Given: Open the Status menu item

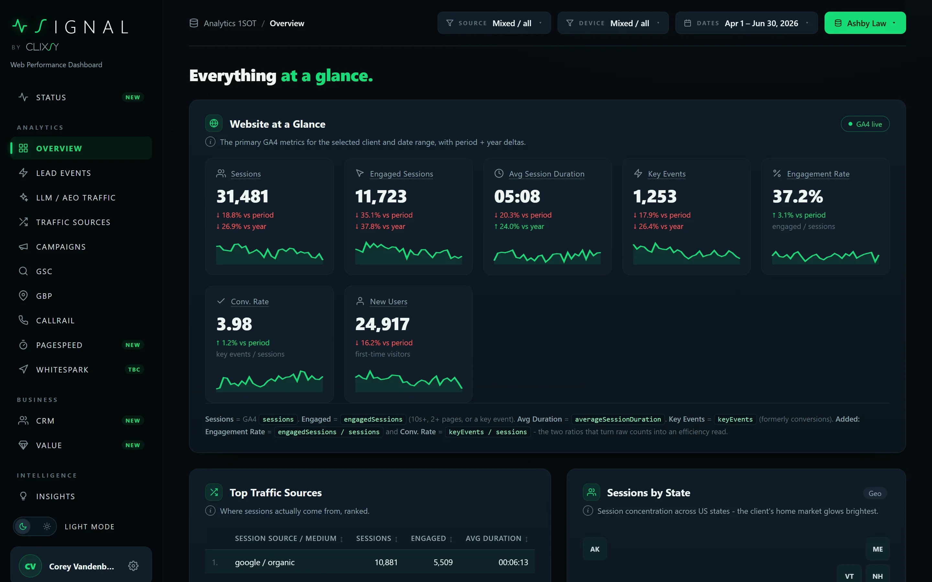Looking at the screenshot, I should 81,97.
